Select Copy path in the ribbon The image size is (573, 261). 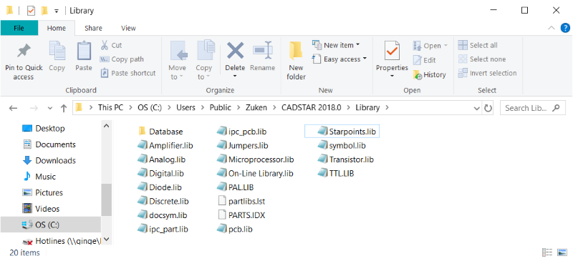point(122,59)
